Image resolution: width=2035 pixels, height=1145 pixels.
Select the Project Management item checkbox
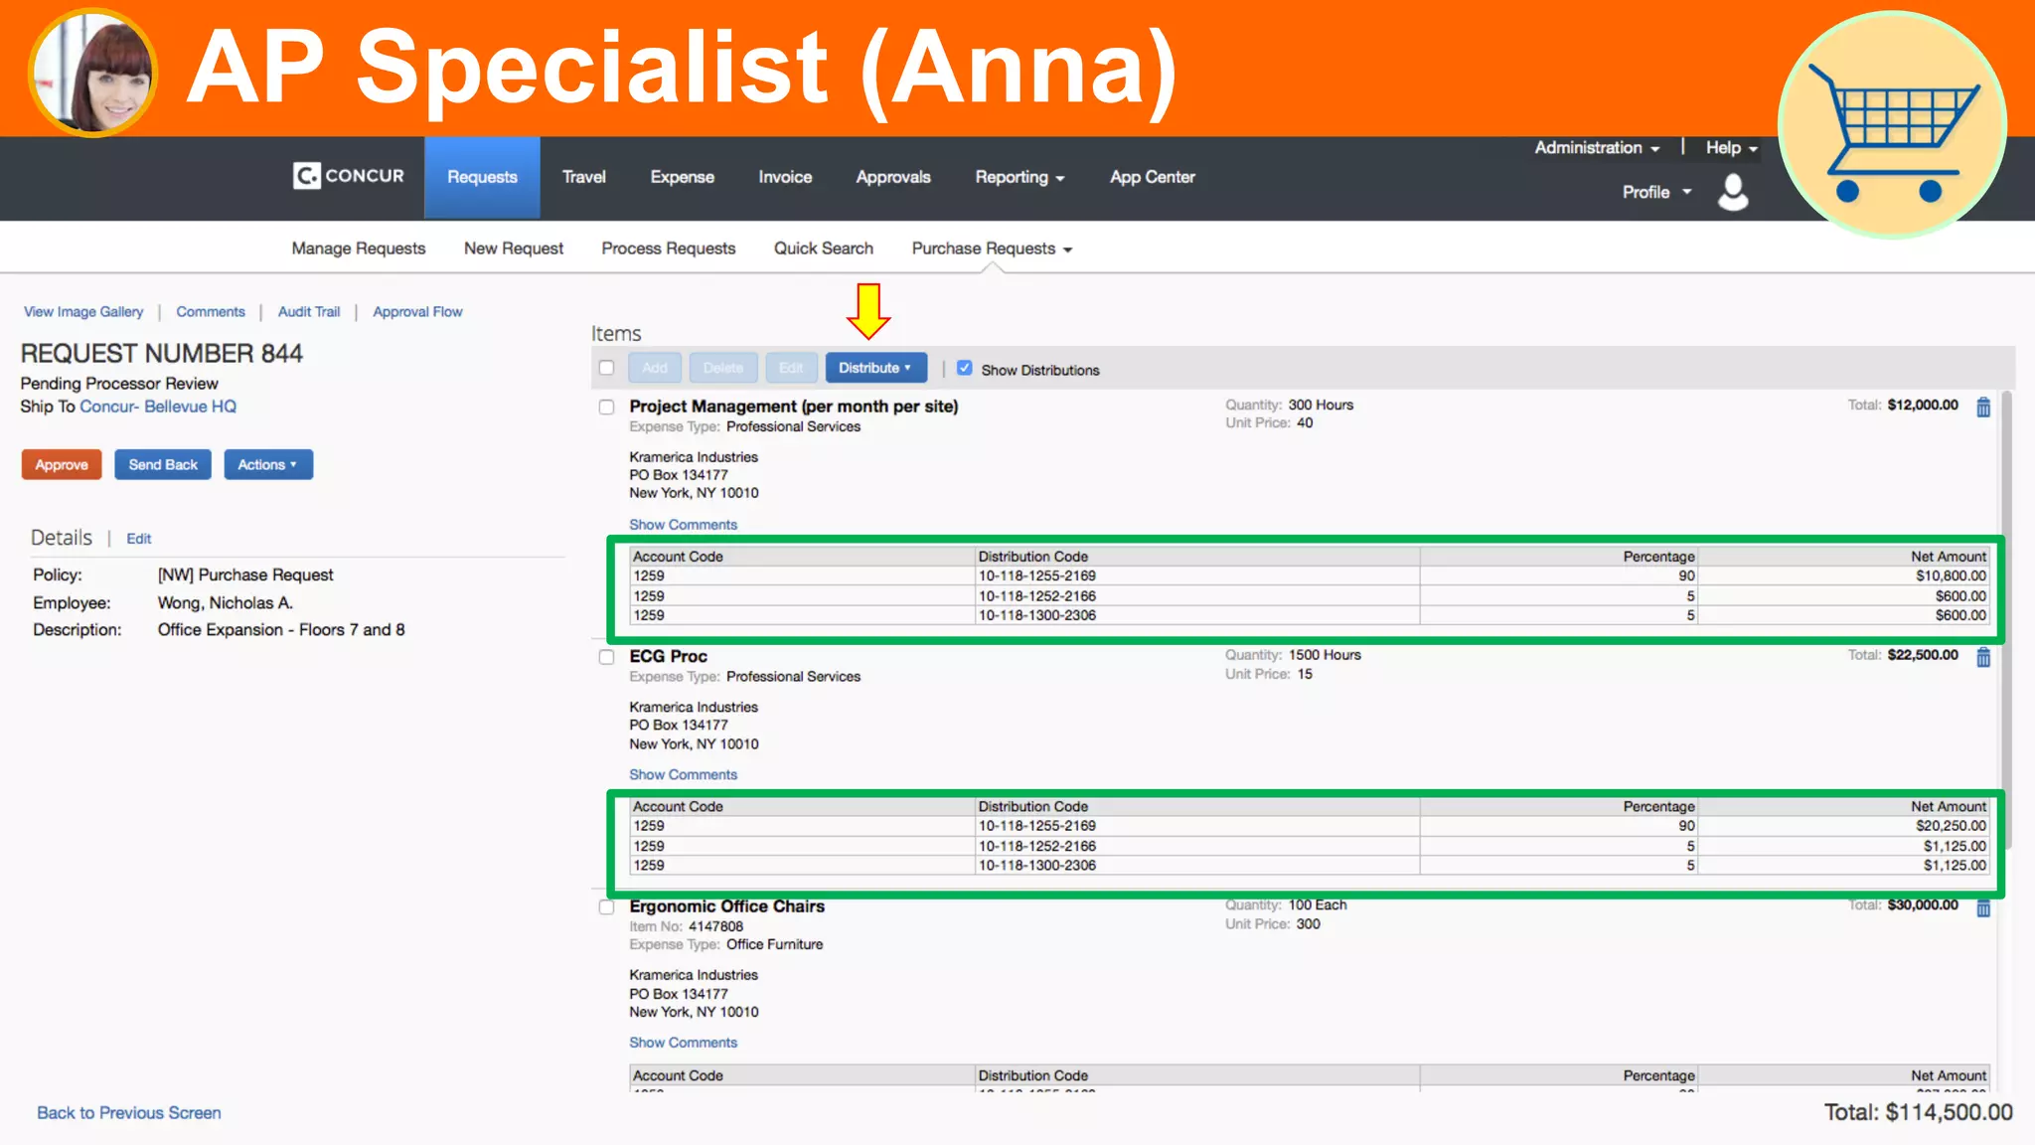point(606,407)
